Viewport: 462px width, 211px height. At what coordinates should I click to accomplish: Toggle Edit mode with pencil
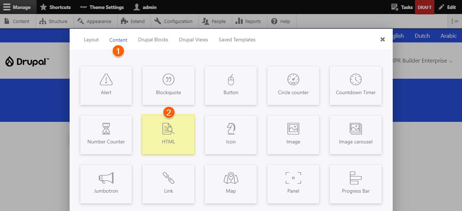(x=447, y=7)
